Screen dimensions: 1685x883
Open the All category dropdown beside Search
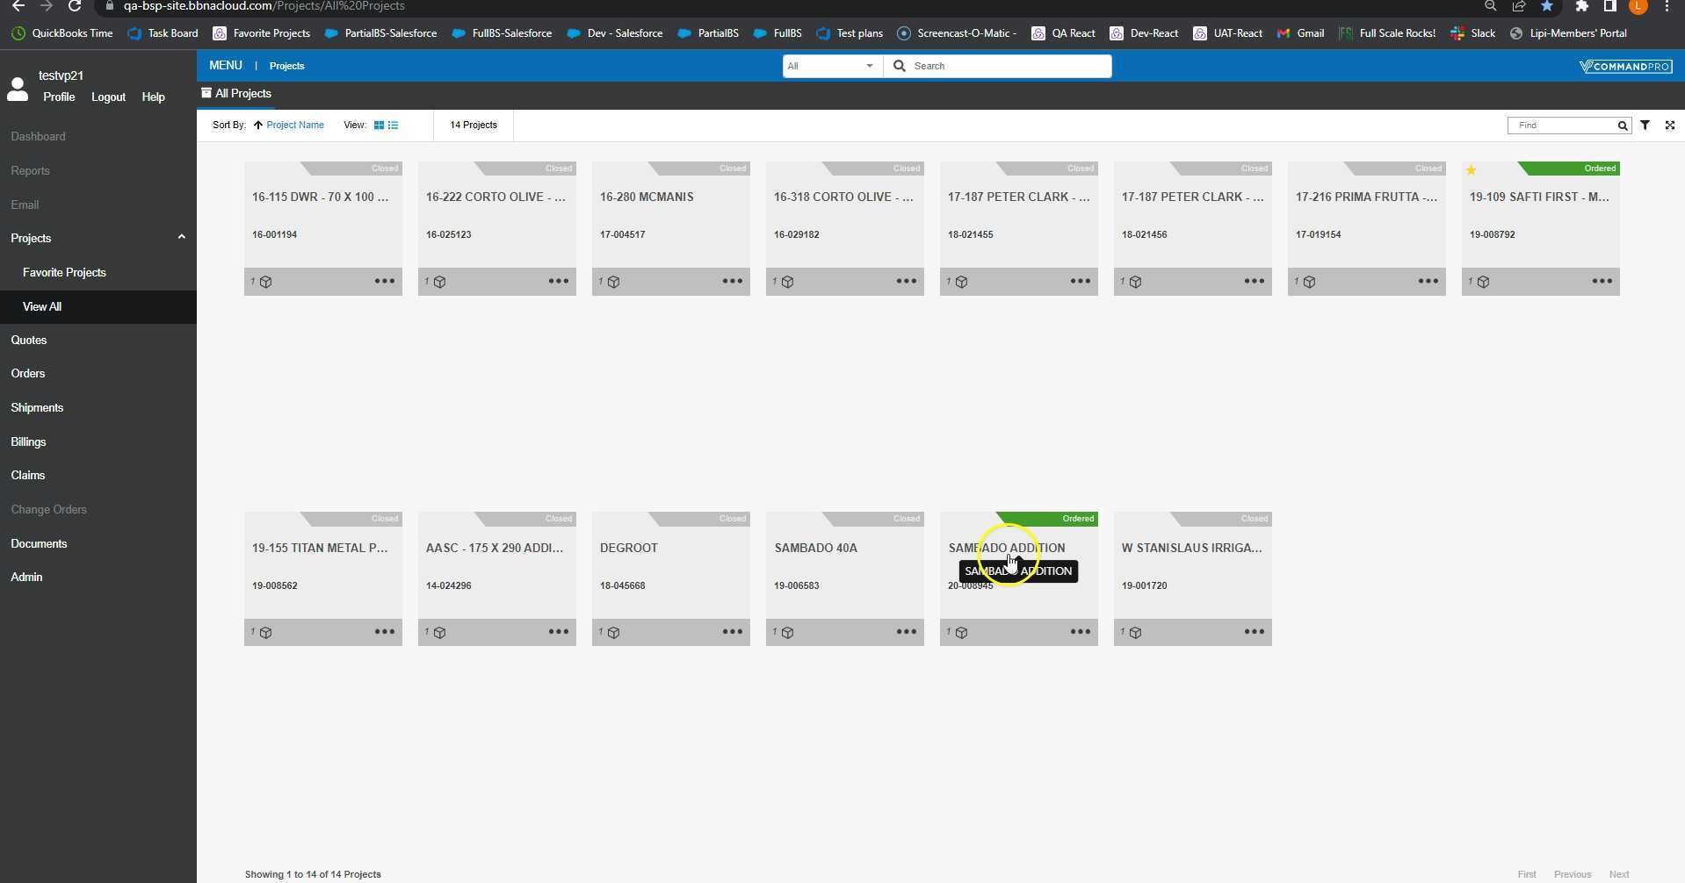(x=868, y=66)
